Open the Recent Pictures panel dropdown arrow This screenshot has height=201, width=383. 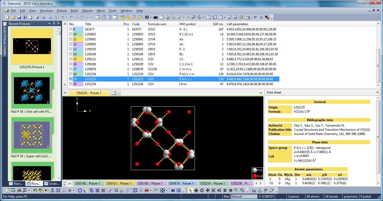coord(49,24)
